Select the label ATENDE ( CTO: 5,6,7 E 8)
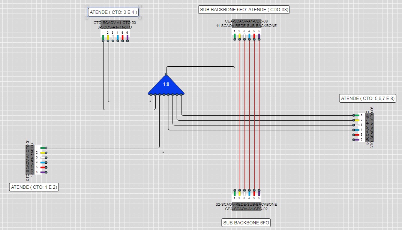The image size is (402, 230). (367, 99)
